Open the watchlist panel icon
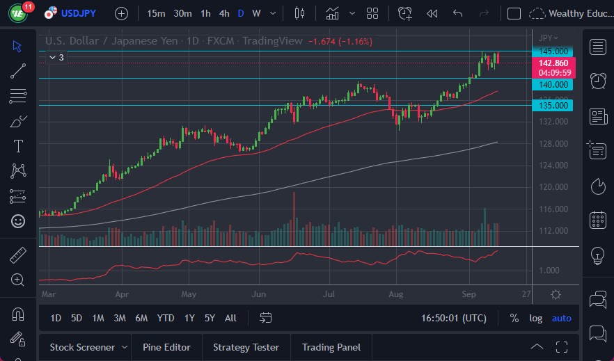This screenshot has height=361, width=614. [597, 47]
